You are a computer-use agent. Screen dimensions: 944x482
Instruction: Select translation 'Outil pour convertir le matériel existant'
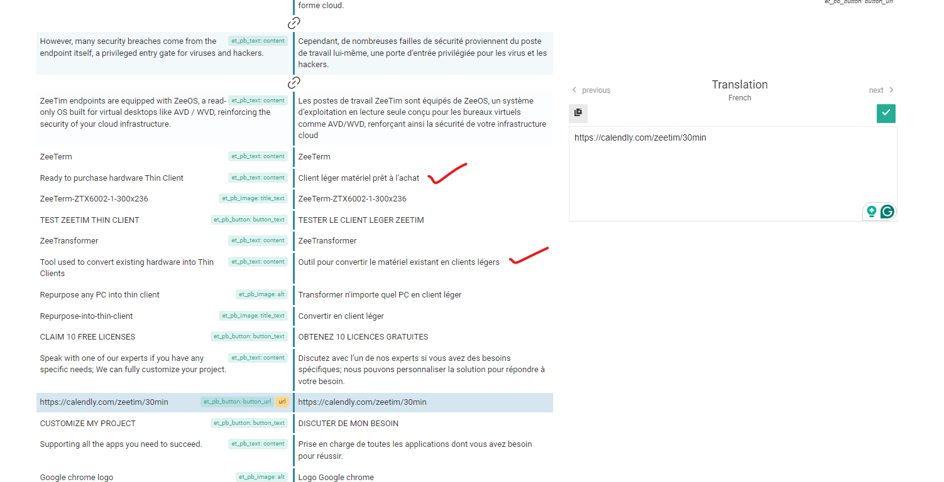399,262
